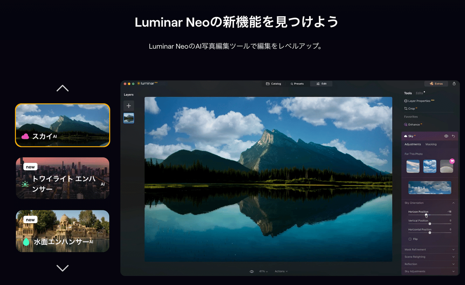The height and width of the screenshot is (285, 465).
Task: Add a new layer with plus button
Action: pyautogui.click(x=129, y=106)
